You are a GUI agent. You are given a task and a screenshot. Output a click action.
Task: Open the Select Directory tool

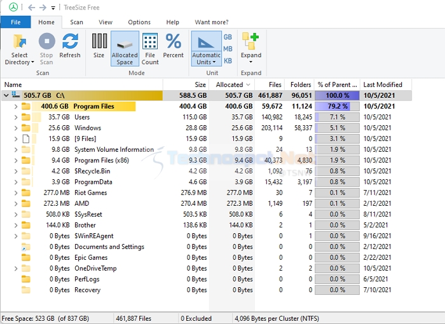(19, 49)
